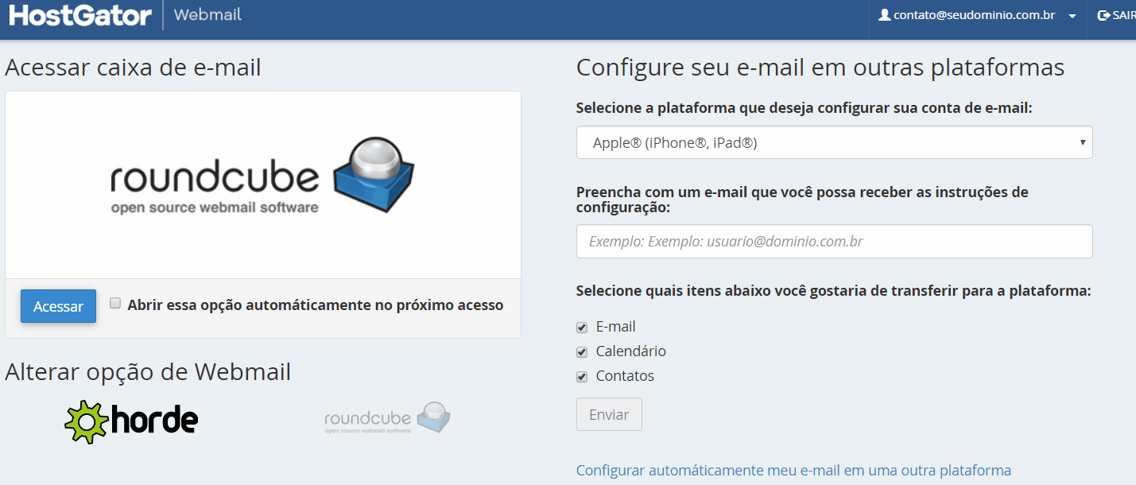
Task: Choose the horde webmail option
Action: tap(131, 421)
